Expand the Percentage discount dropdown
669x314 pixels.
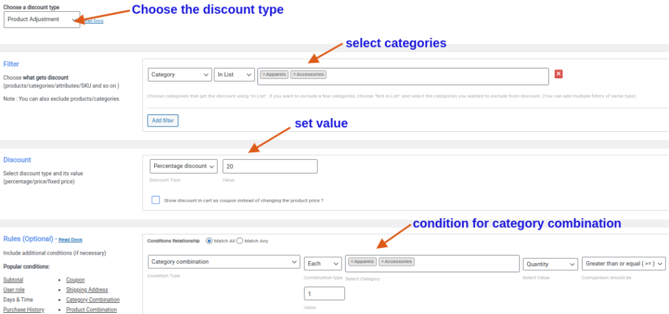(184, 166)
